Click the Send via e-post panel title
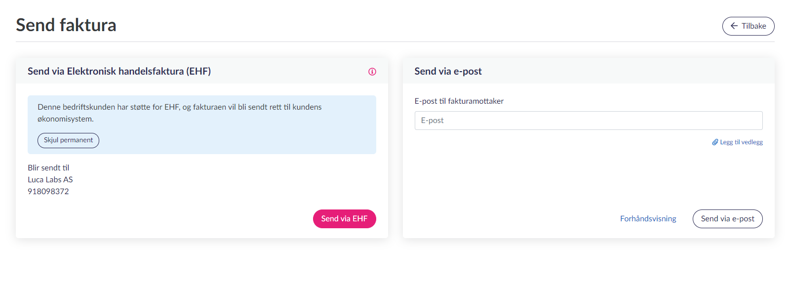This screenshot has height=290, width=789. click(x=448, y=71)
